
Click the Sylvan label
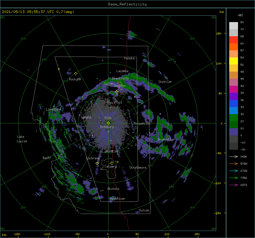click(109, 83)
